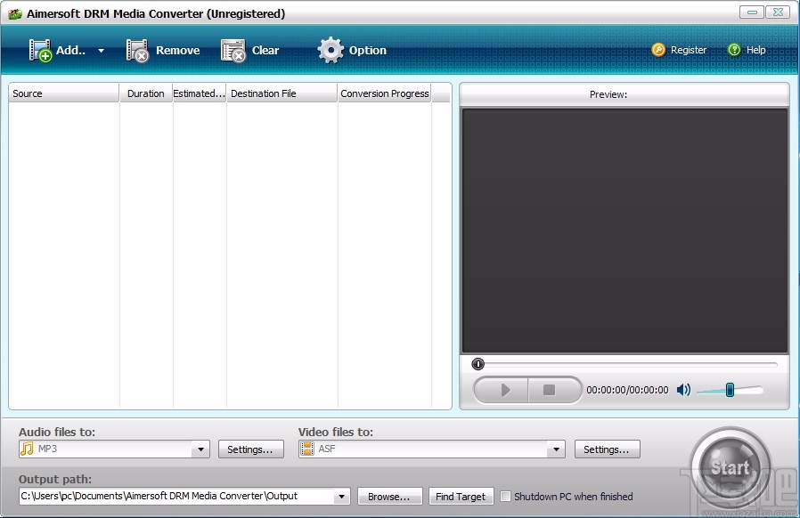The height and width of the screenshot is (518, 800).
Task: Enable Shutdown PC when finished
Action: [505, 497]
